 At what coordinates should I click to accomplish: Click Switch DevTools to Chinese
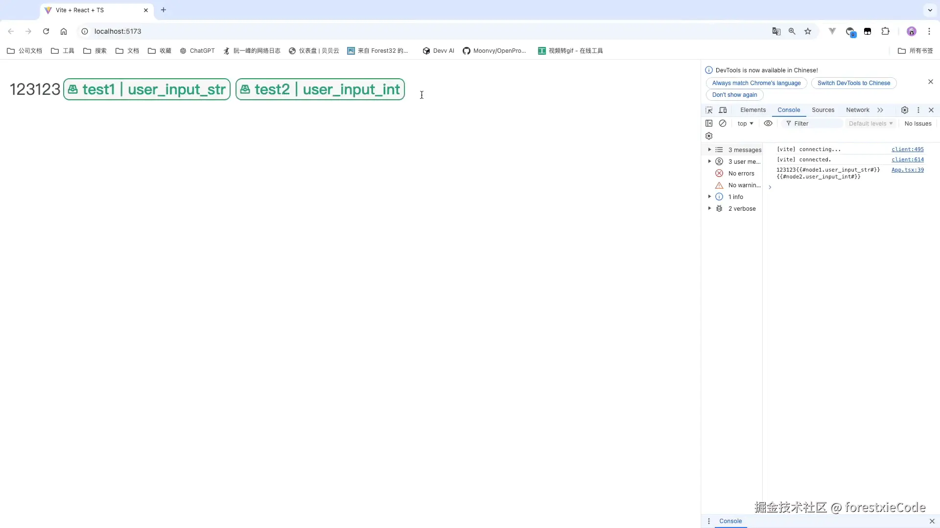[854, 83]
